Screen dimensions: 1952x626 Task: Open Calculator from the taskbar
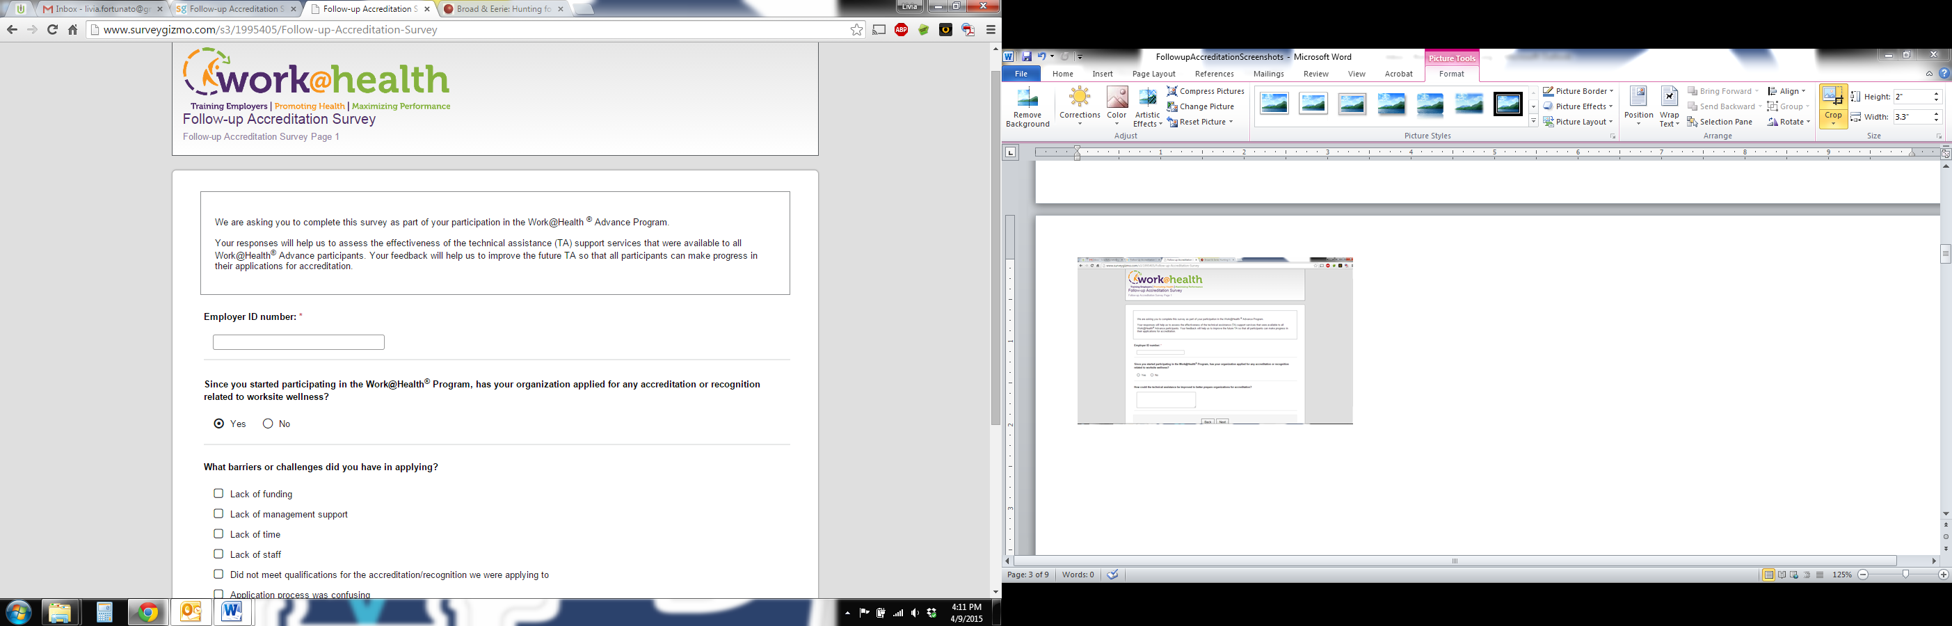104,612
